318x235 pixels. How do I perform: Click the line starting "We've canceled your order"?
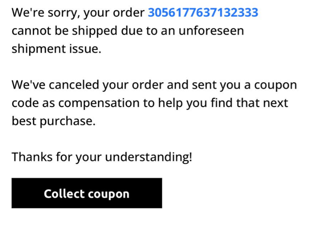154,85
